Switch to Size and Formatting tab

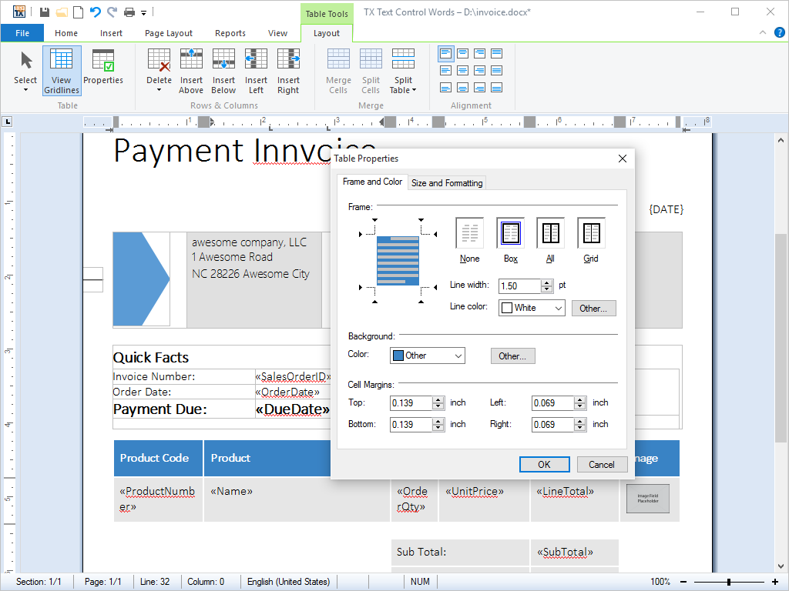point(447,183)
